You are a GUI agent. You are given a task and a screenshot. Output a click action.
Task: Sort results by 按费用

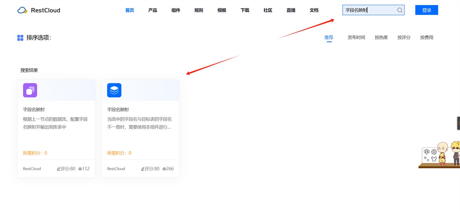[426, 38]
